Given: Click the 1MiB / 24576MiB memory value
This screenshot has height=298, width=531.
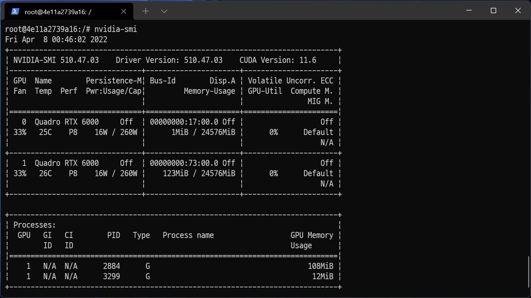Looking at the screenshot, I should (203, 132).
